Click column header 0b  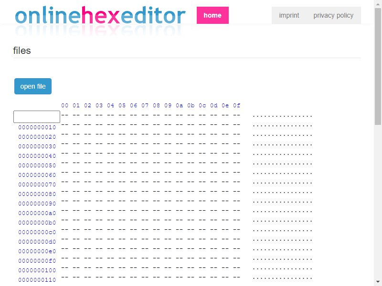click(x=191, y=105)
